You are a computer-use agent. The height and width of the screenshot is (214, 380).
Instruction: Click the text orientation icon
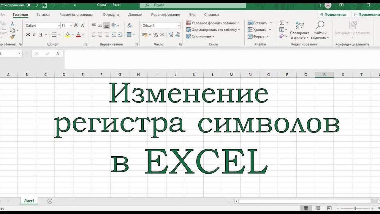[x=114, y=26]
